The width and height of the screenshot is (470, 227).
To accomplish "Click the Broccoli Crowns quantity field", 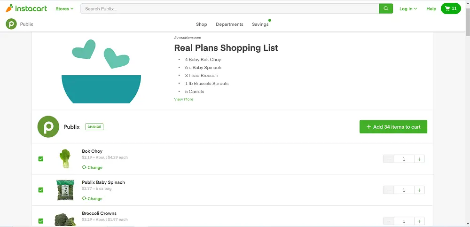I will point(404,221).
